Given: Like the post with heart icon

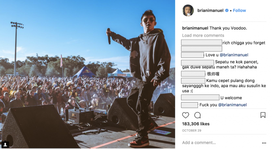Looking at the screenshot, I should [x=185, y=115].
